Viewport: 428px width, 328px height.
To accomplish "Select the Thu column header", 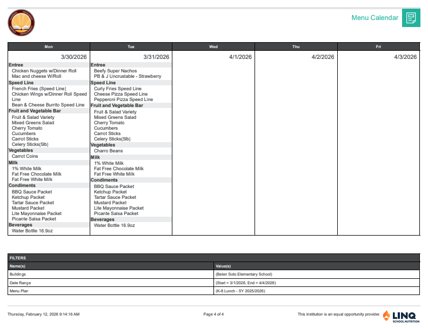I will tap(296, 47).
